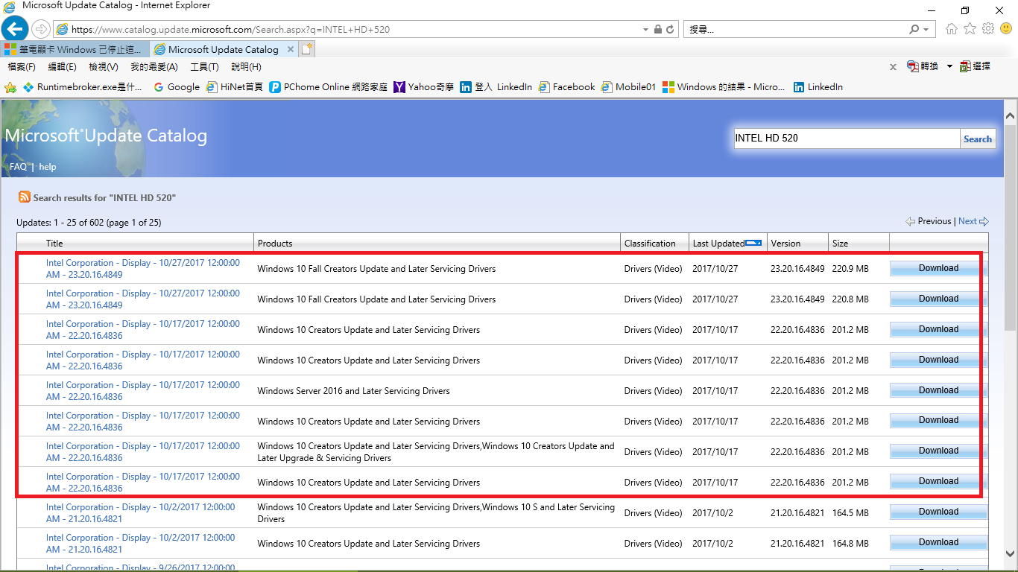Click the smiley feedback icon

pos(1006,29)
